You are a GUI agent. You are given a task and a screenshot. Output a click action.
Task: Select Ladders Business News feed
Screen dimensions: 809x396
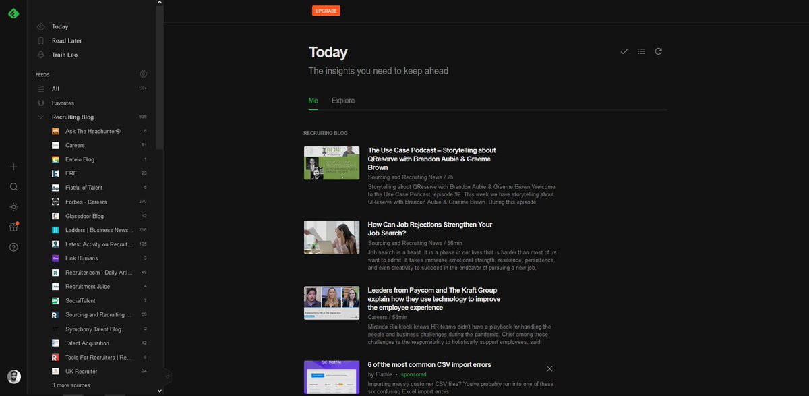point(99,230)
